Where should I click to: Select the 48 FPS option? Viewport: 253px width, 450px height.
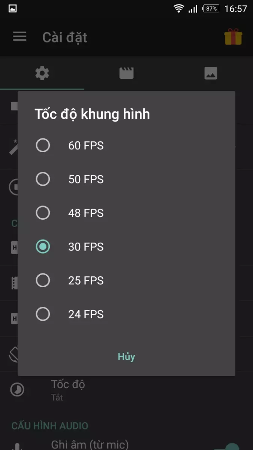(43, 213)
